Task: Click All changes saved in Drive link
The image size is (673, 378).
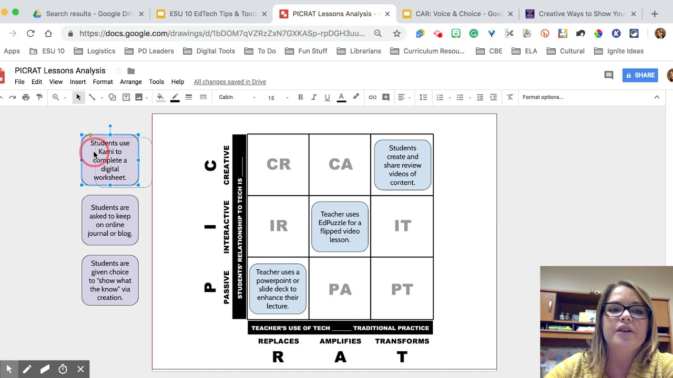Action: [230, 82]
